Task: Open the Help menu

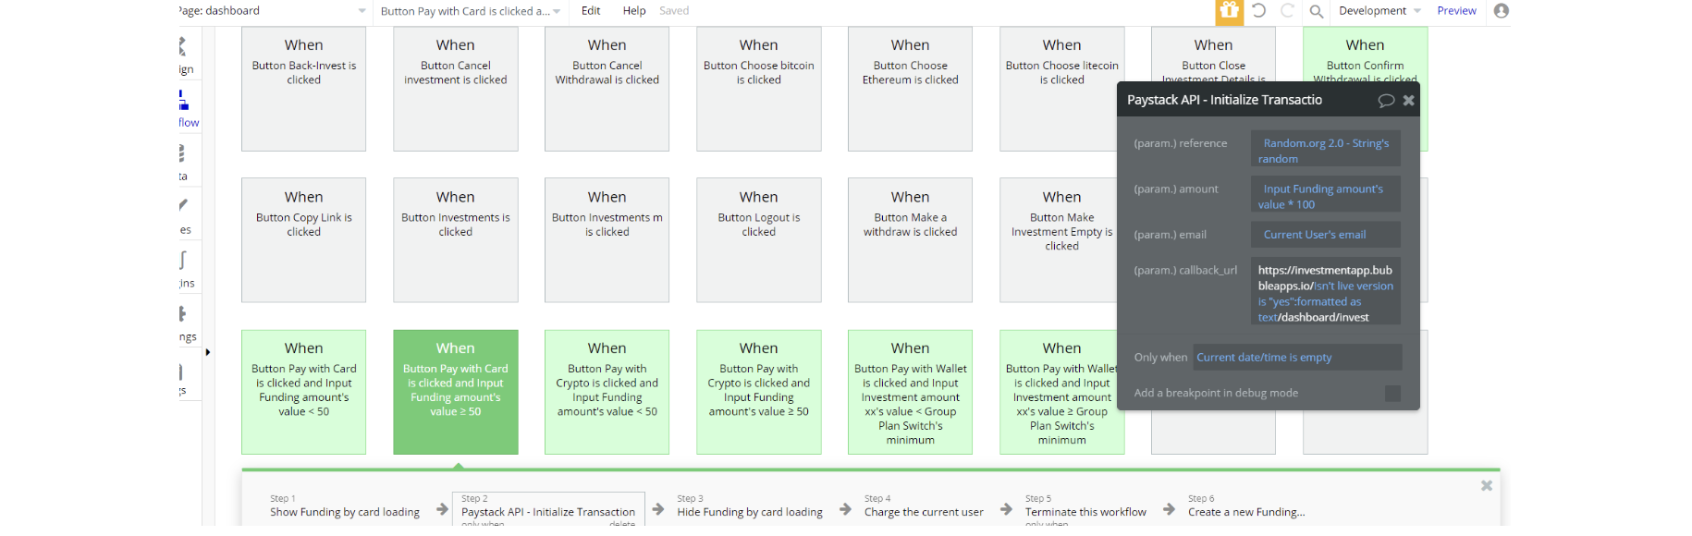Action: tap(634, 11)
